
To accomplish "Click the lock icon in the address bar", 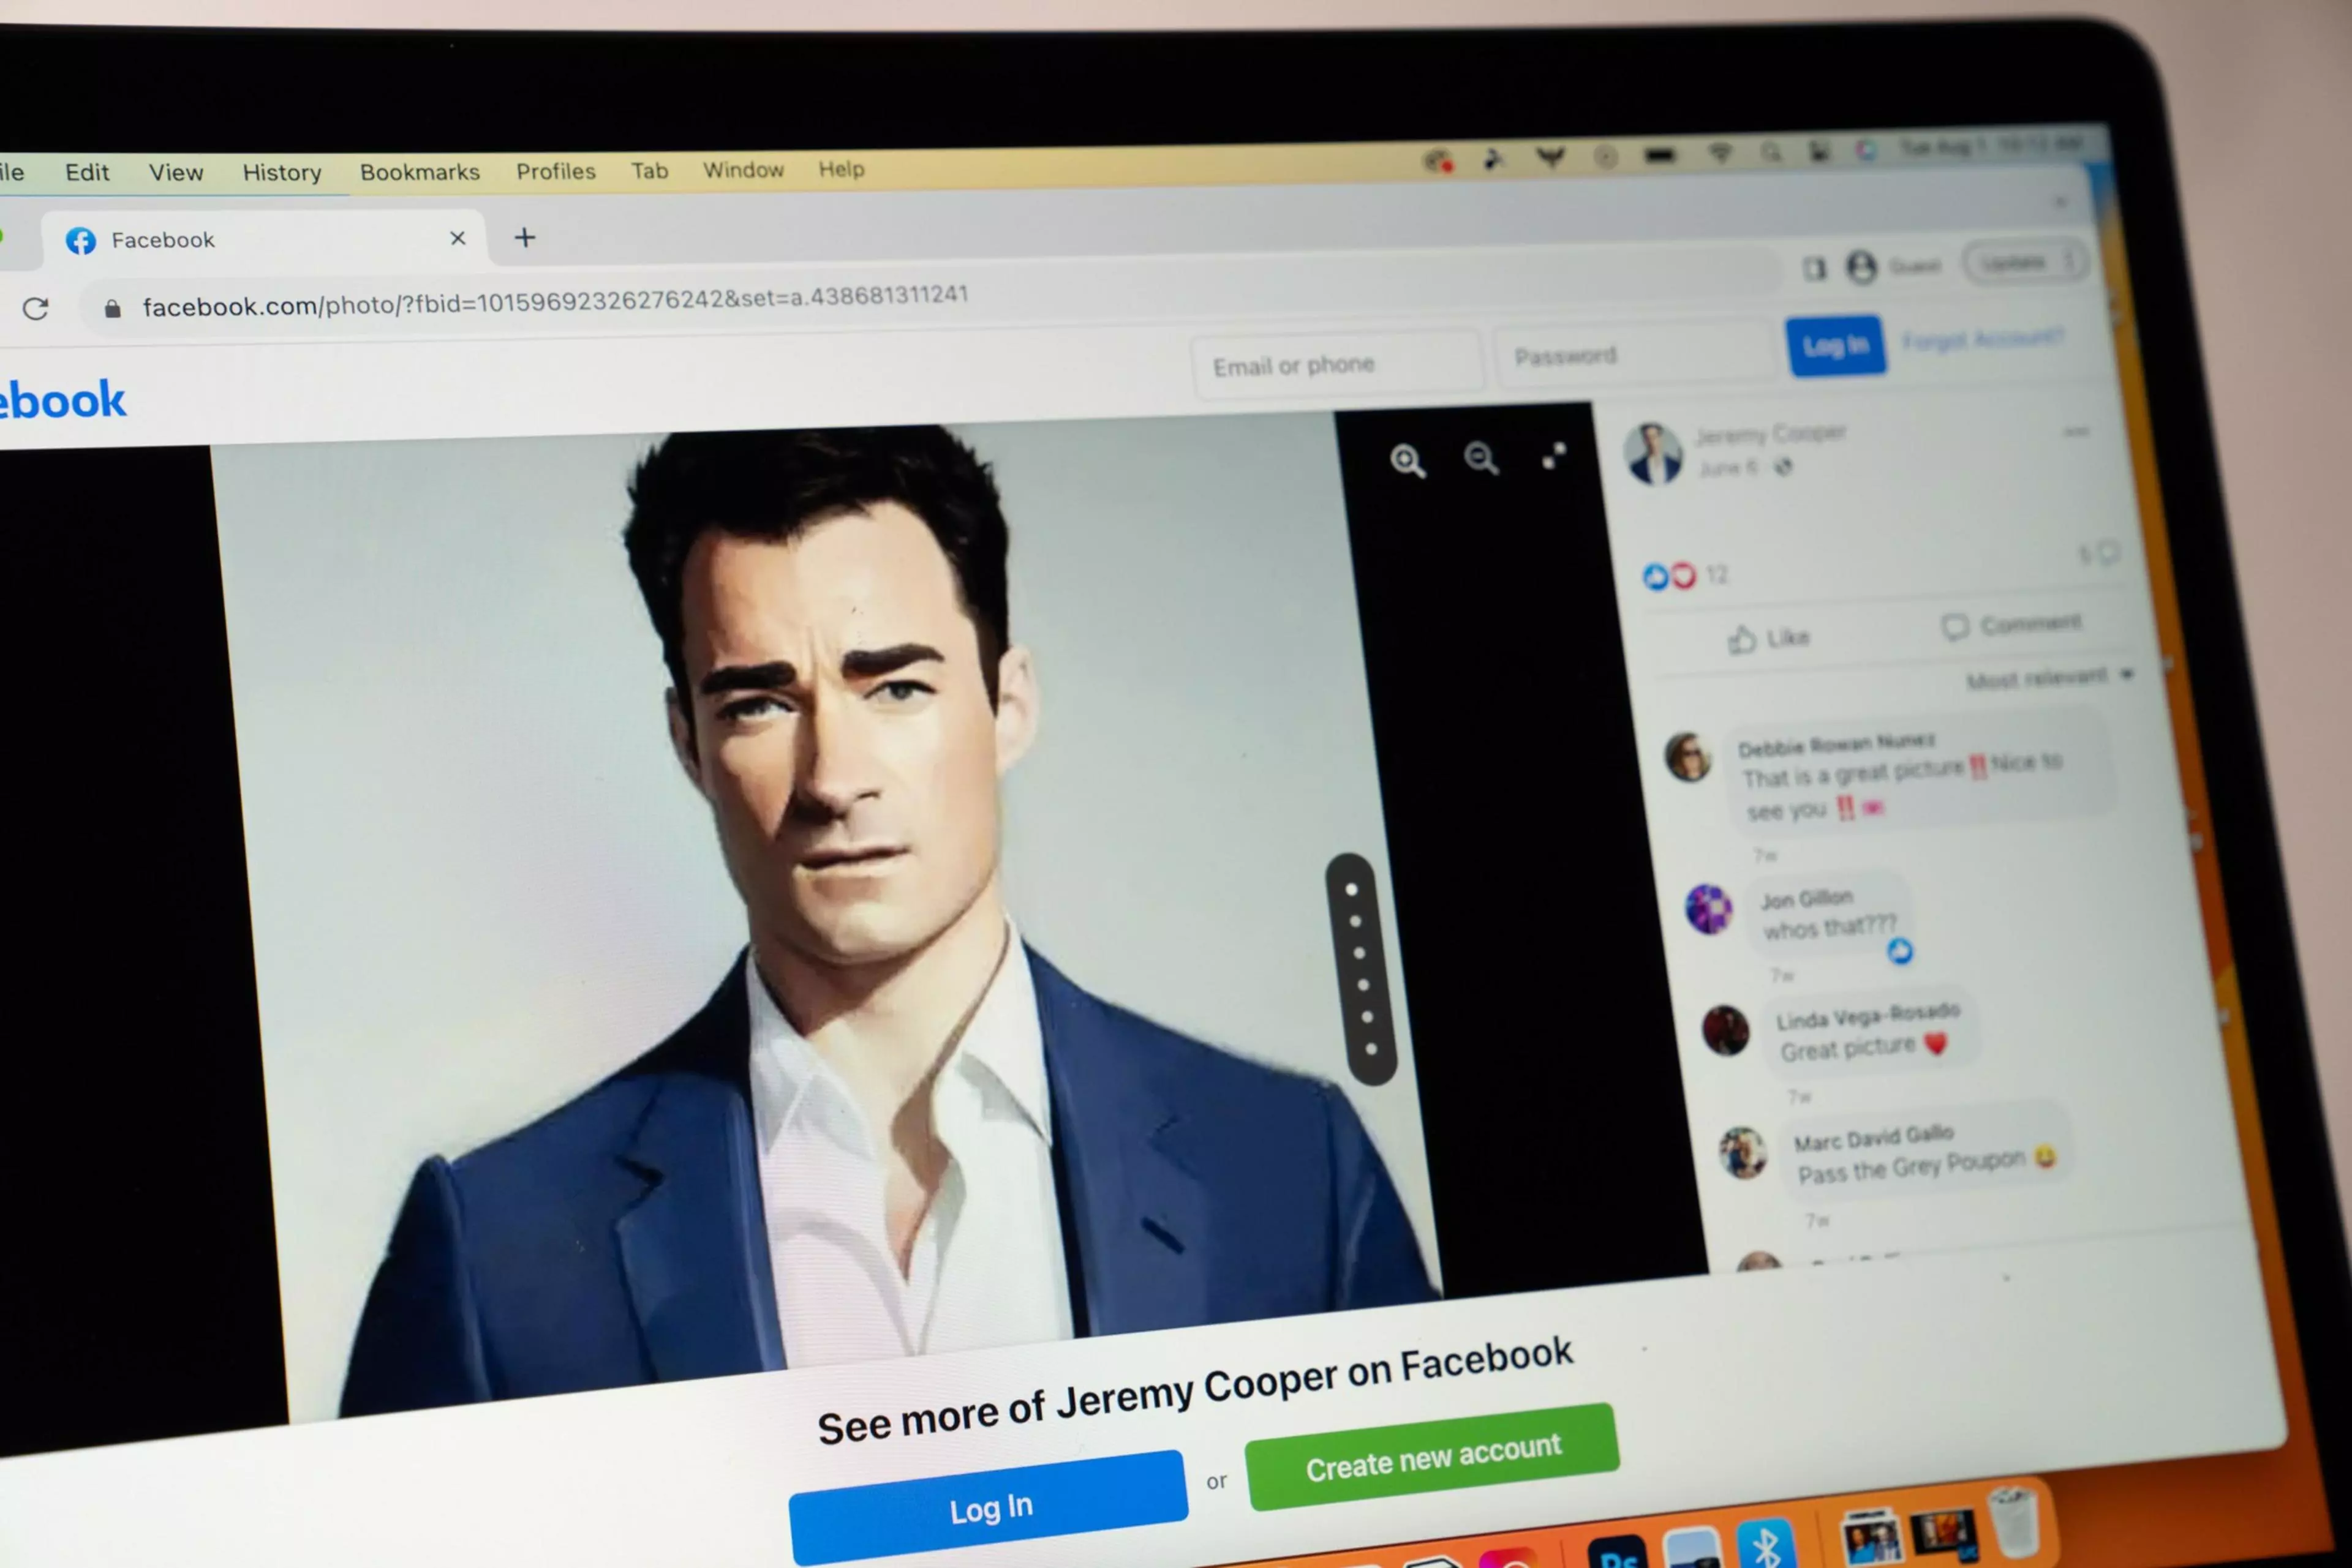I will pos(113,308).
